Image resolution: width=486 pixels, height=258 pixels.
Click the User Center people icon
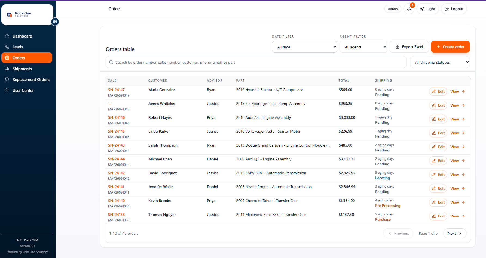click(x=7, y=90)
